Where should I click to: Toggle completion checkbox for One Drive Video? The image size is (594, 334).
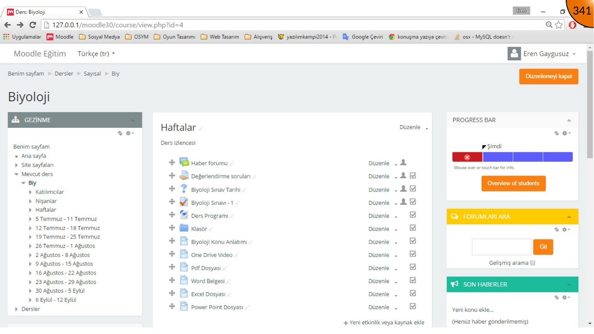coord(413,254)
